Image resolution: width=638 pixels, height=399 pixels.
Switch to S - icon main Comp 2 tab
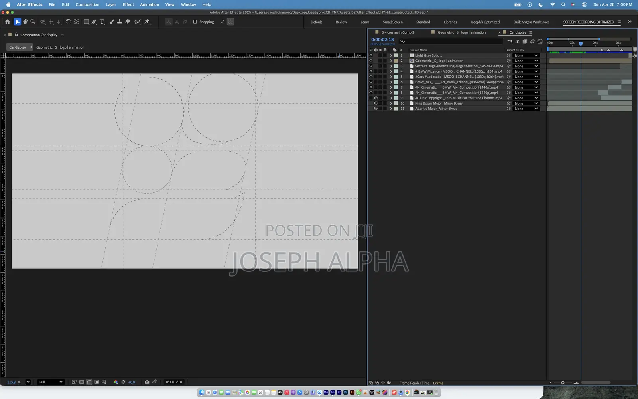coord(398,32)
